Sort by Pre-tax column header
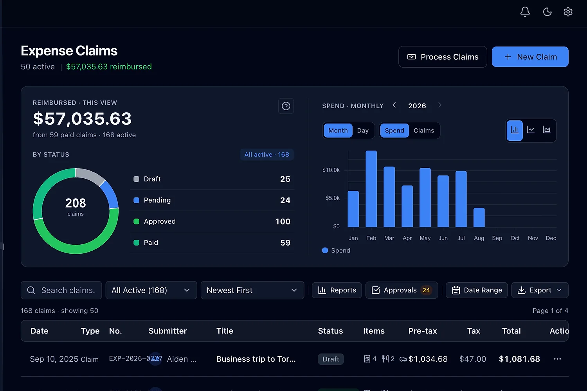Viewport: 587px width, 391px height. (423, 331)
